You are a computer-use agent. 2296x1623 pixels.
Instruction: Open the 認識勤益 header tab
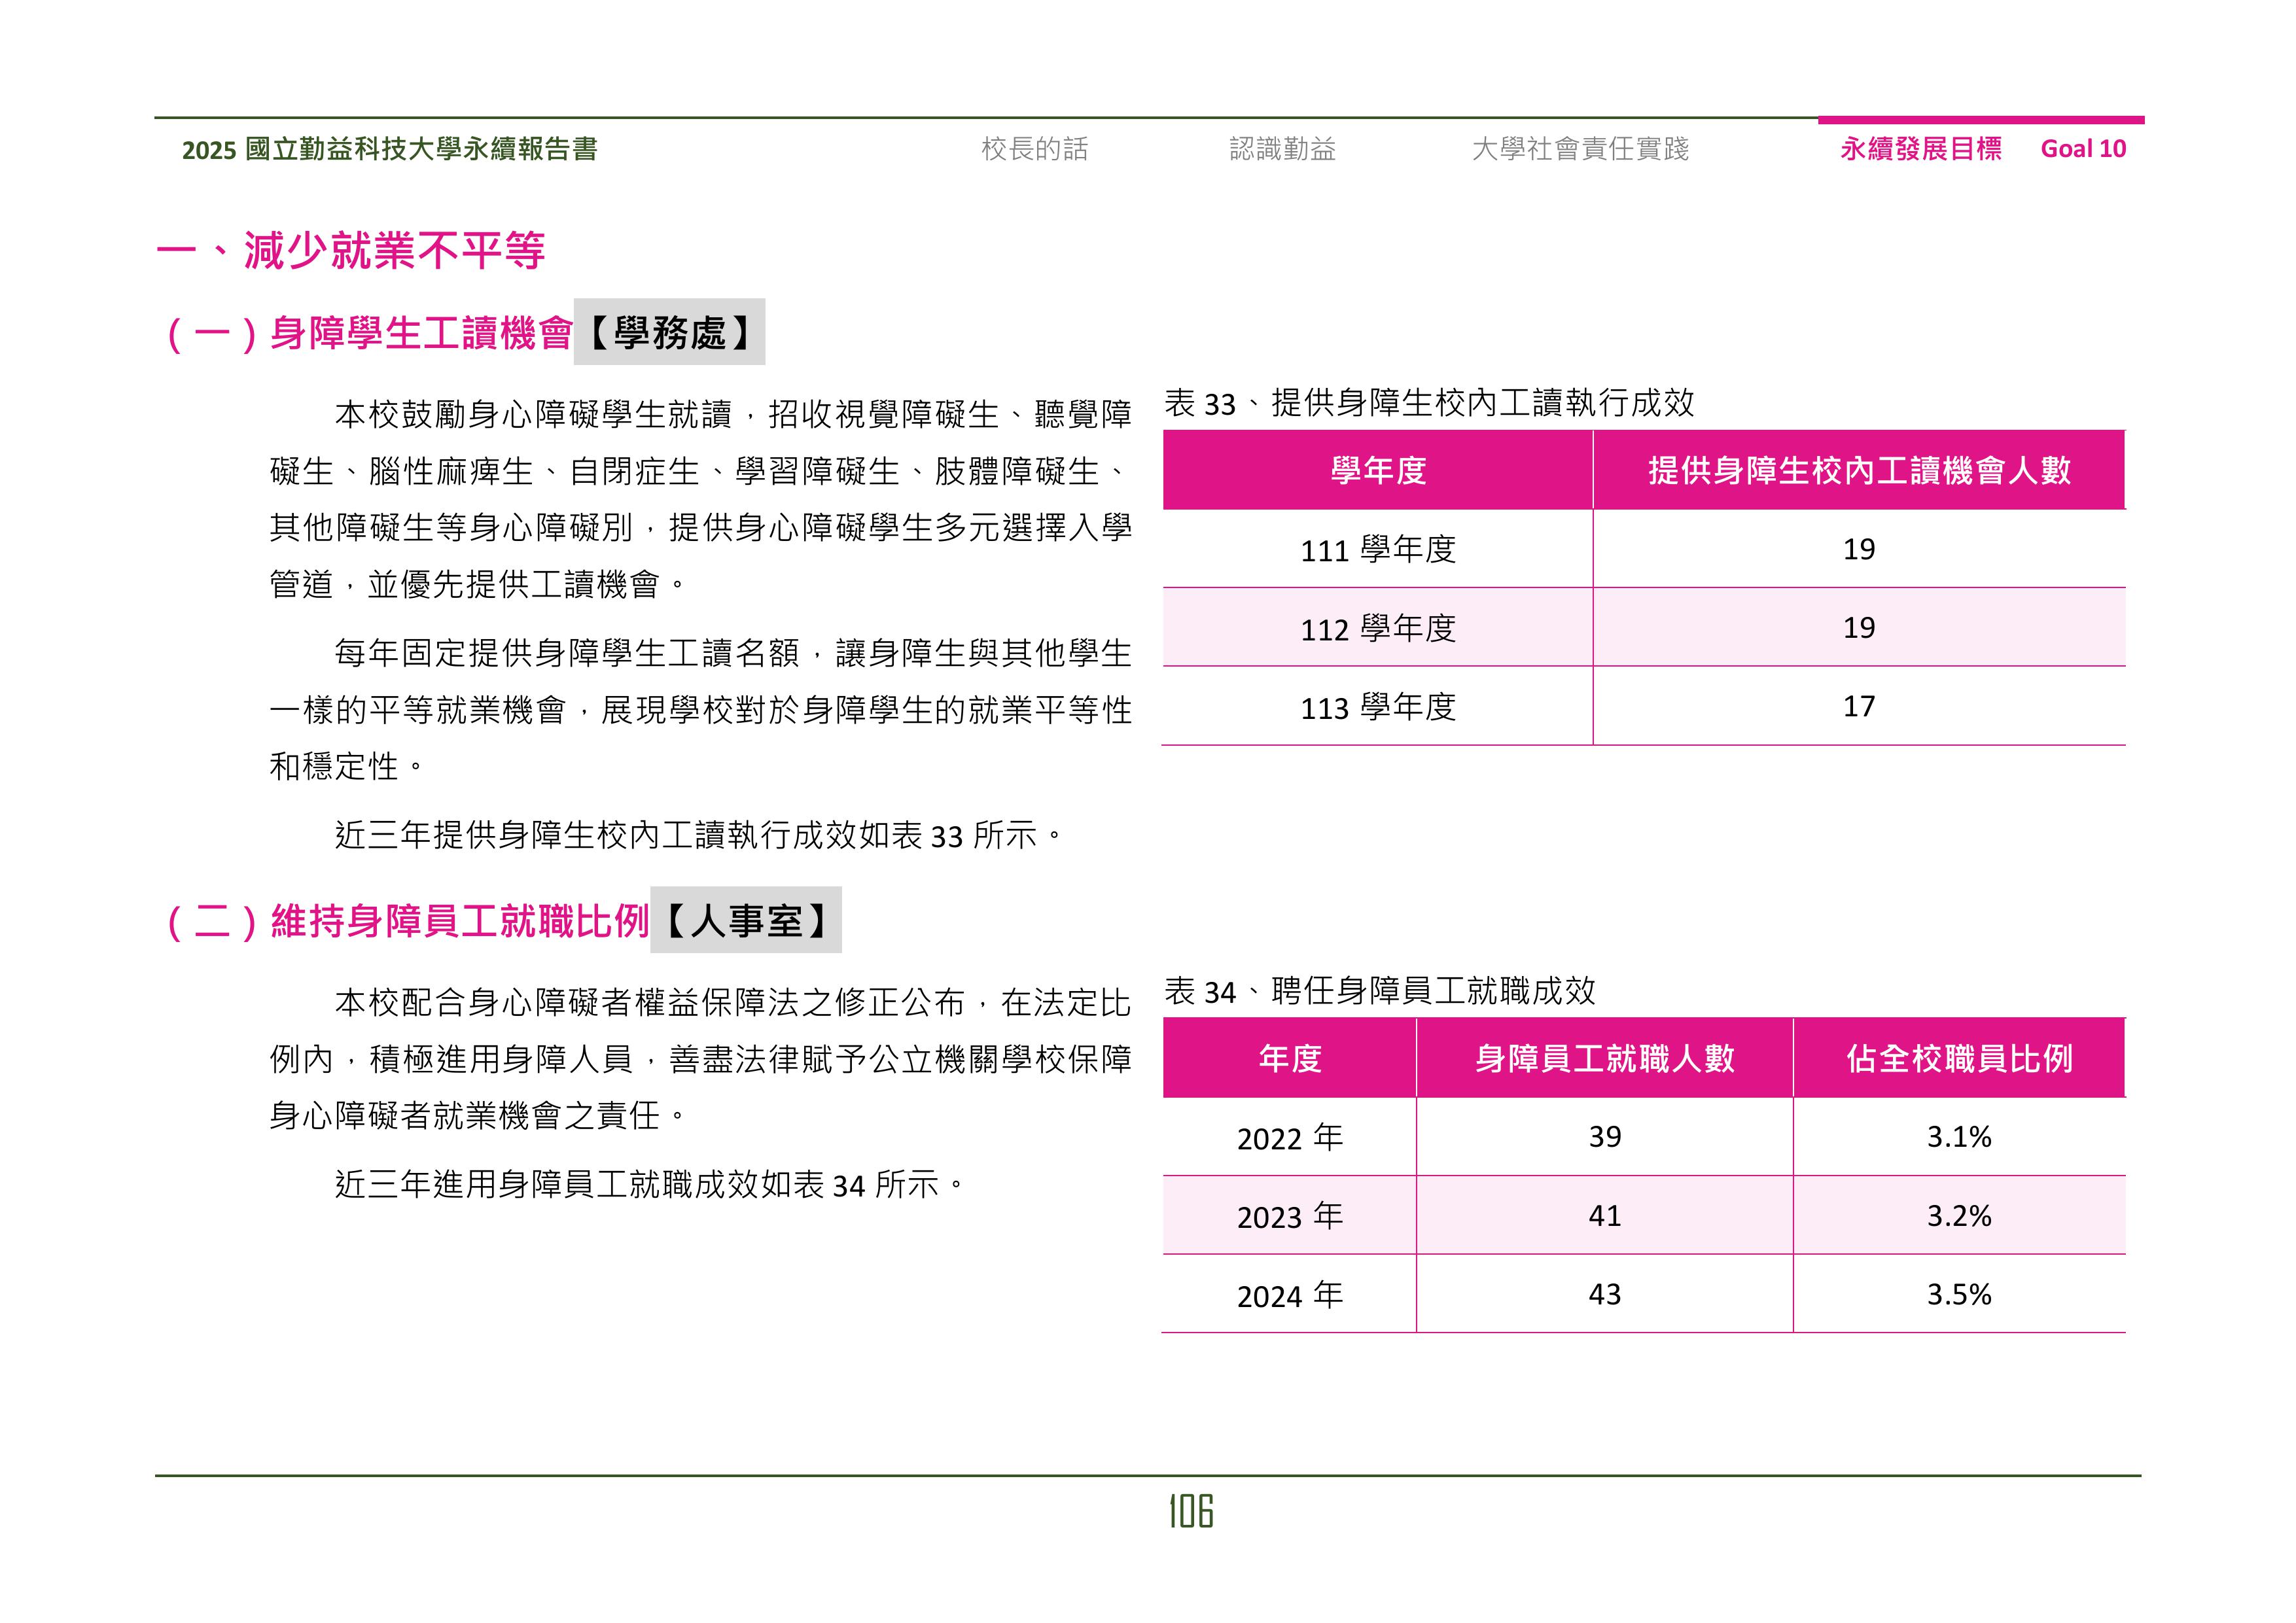pyautogui.click(x=1282, y=149)
